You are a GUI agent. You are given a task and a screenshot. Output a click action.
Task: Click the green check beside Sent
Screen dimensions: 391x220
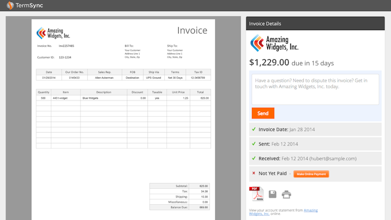tap(254, 144)
